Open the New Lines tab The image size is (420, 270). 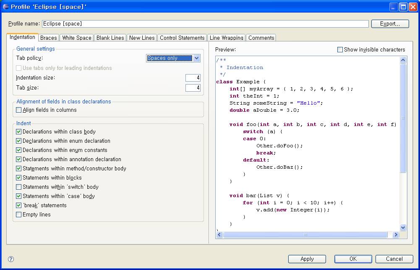pyautogui.click(x=142, y=38)
